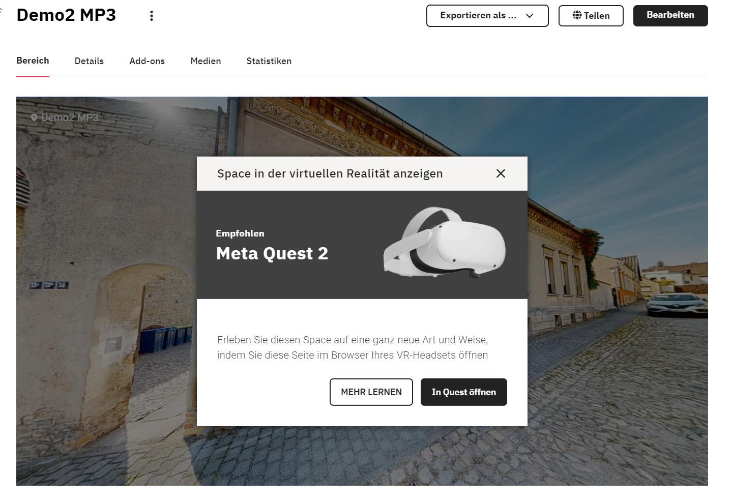This screenshot has height=503, width=731.
Task: Expand the Exportieren als dropdown
Action: (x=487, y=16)
